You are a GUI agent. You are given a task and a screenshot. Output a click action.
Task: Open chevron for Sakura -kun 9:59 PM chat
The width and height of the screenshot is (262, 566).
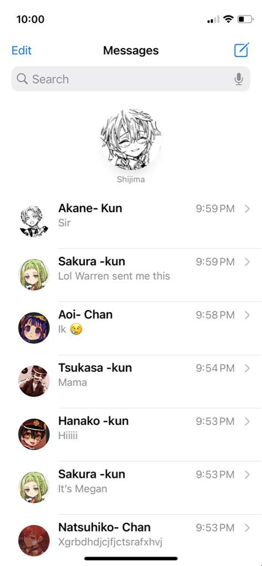(247, 261)
